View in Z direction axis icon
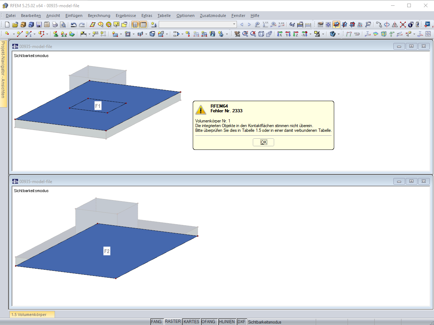This screenshot has width=434, height=325. (x=295, y=34)
